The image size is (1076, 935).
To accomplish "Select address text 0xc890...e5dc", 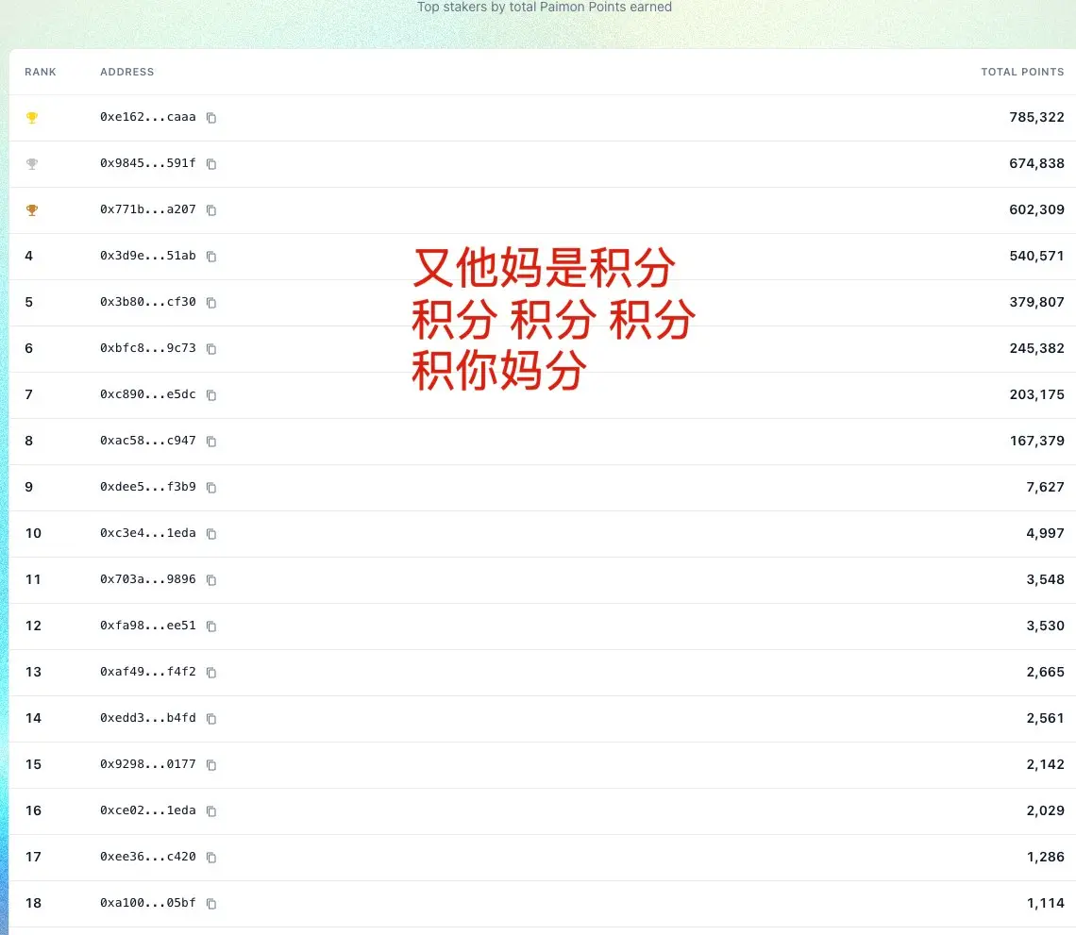I will 148,394.
